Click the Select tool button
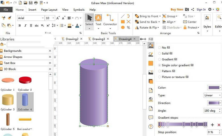 pos(89,22)
